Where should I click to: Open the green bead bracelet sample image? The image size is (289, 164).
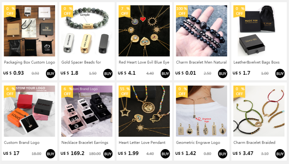coord(87,31)
